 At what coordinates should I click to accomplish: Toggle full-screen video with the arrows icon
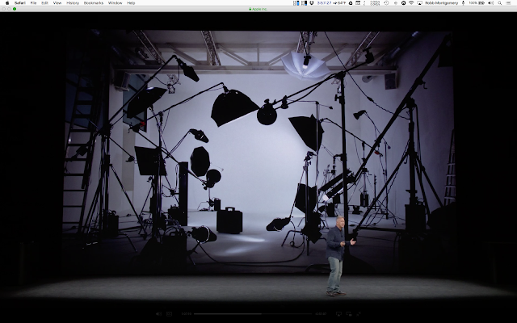coord(359,314)
